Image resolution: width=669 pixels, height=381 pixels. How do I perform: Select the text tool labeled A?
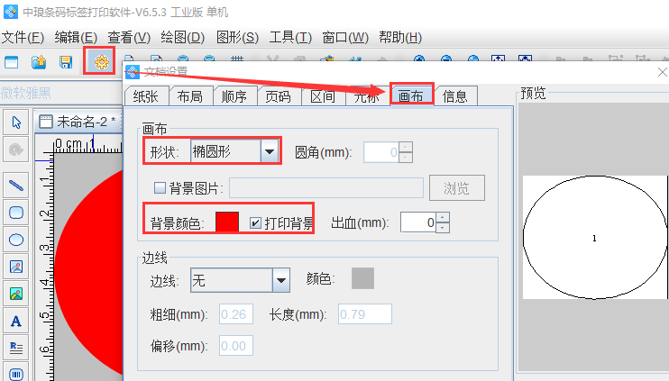16,321
